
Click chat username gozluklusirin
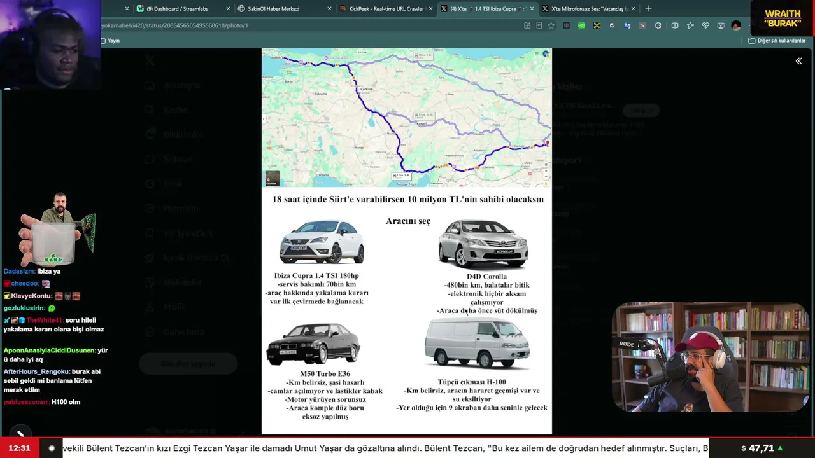[24, 308]
